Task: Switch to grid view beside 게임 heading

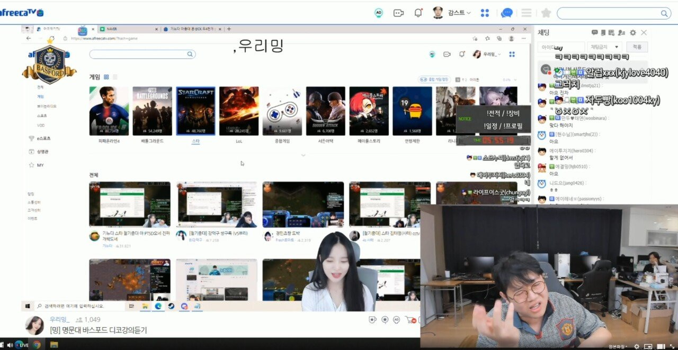Action: 106,77
